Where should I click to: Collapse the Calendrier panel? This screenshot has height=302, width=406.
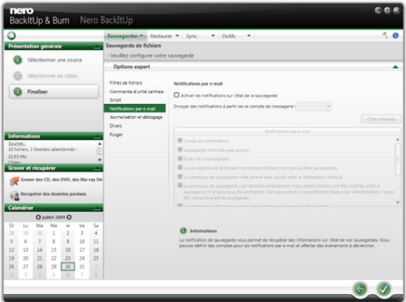[97, 208]
